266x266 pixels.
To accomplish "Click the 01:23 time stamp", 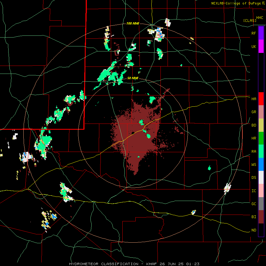I will click(x=193, y=264).
